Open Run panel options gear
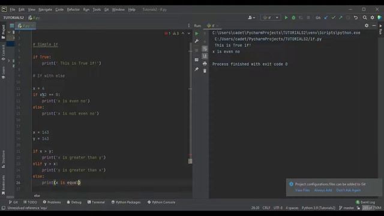 point(367,25)
